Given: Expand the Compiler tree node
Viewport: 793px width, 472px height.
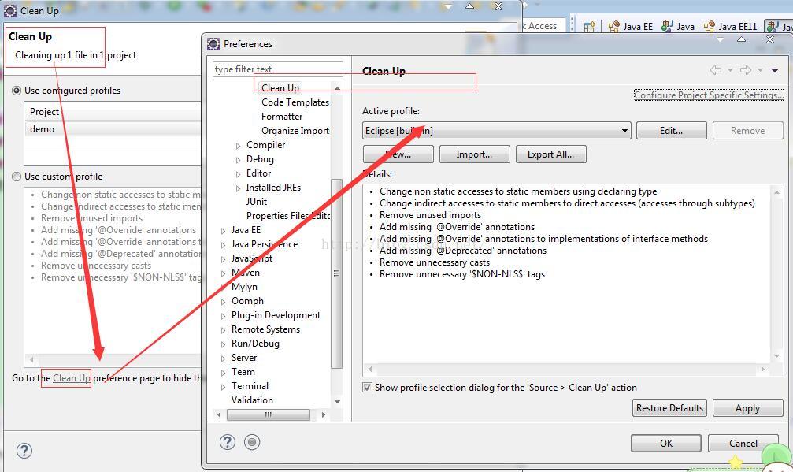Looking at the screenshot, I should pyautogui.click(x=238, y=146).
